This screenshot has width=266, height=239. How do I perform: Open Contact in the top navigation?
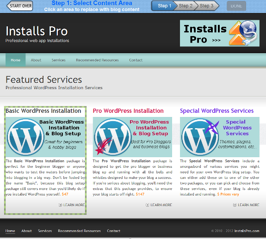pos(136,60)
